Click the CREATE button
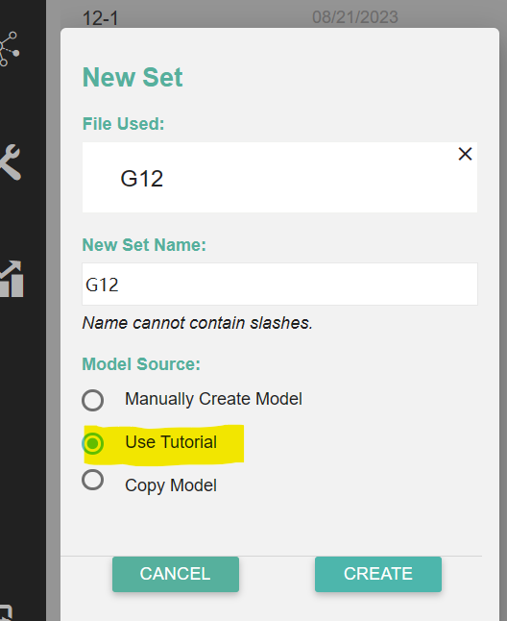The width and height of the screenshot is (507, 621). 378,574
